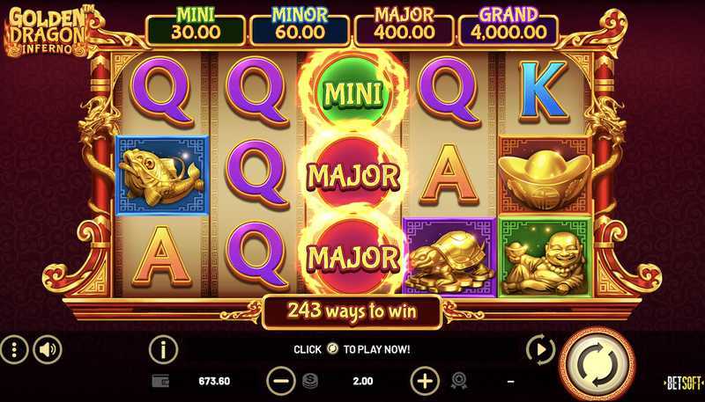Click the coin stack bet icon
Screen dimensions: 705x402
(x=310, y=381)
